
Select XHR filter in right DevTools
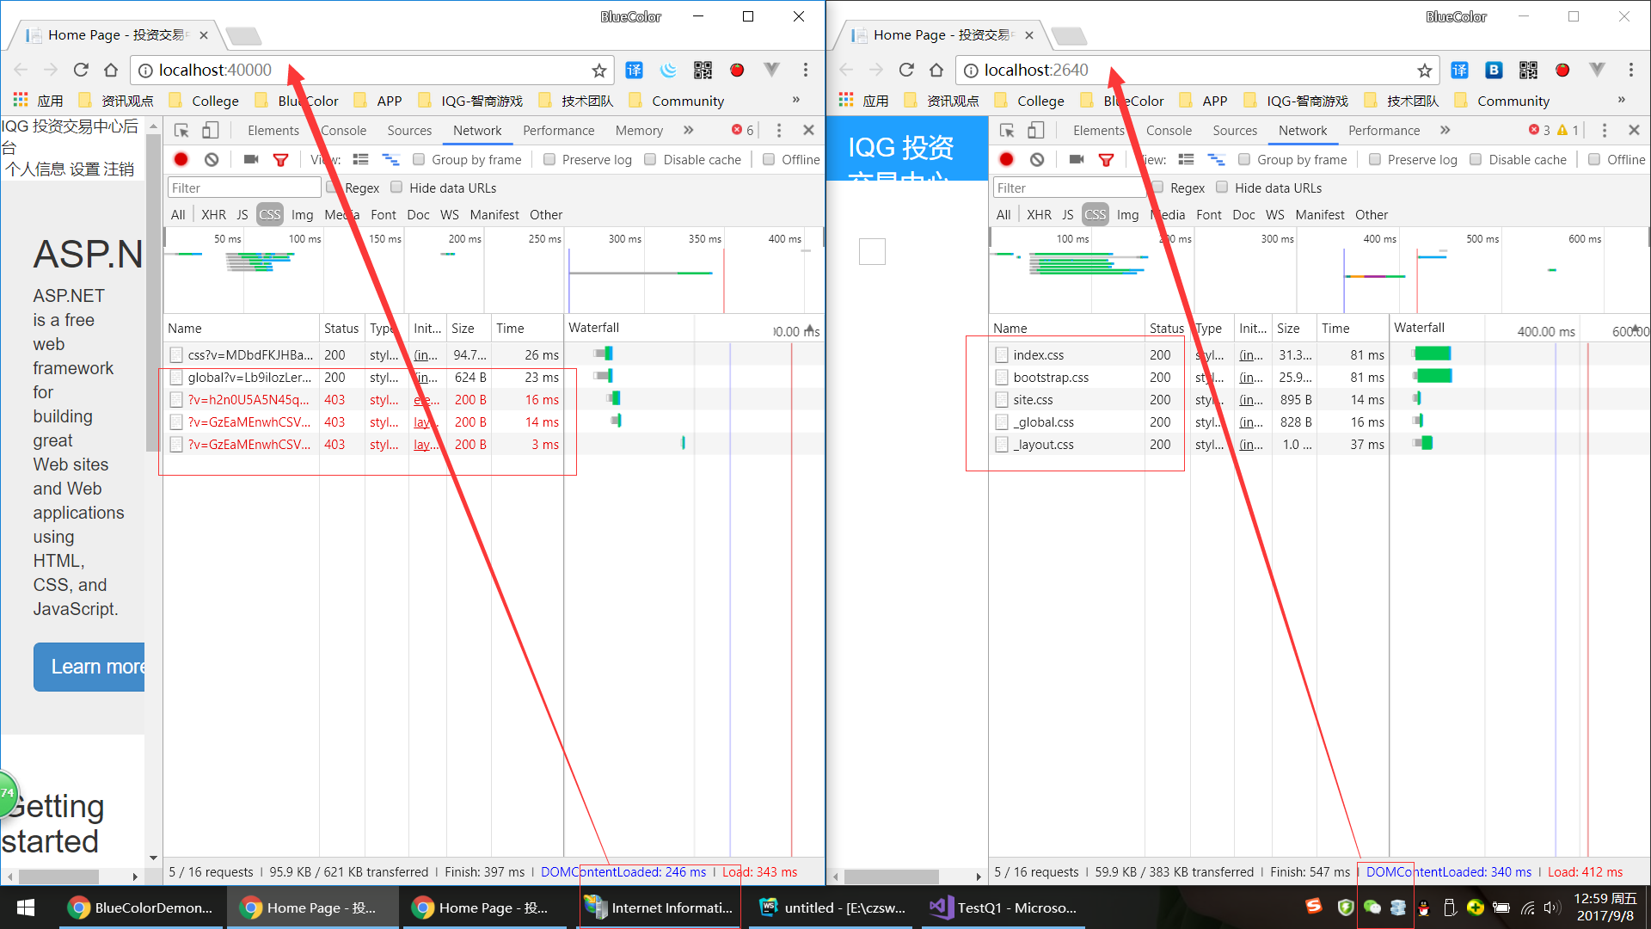pos(1039,214)
